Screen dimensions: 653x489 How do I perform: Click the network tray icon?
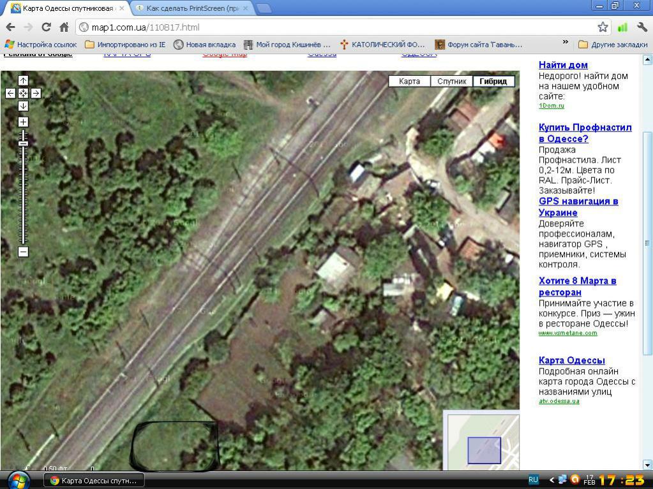click(x=562, y=479)
